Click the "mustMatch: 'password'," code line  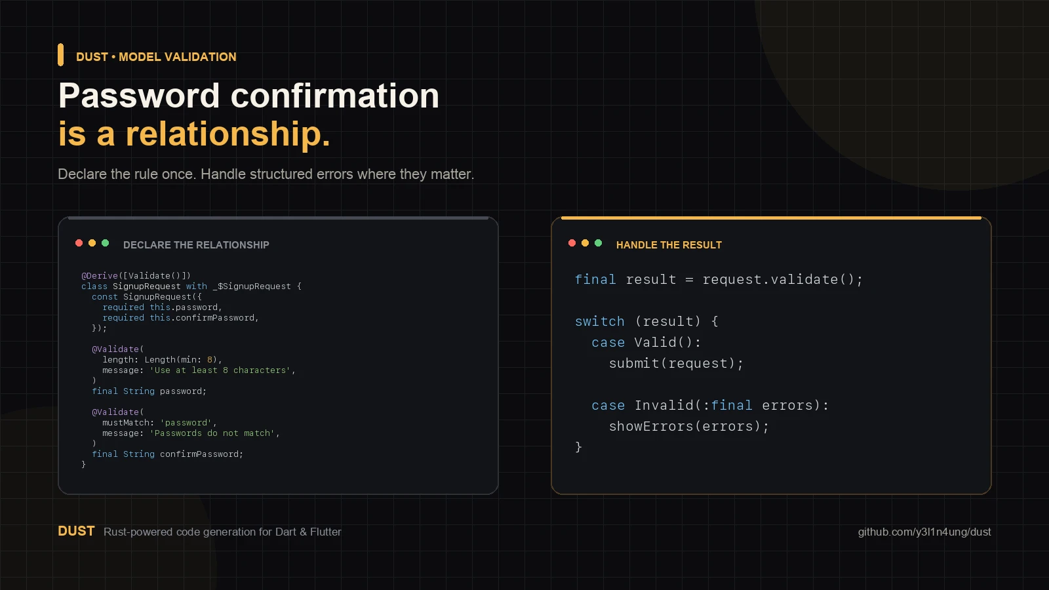coord(160,423)
